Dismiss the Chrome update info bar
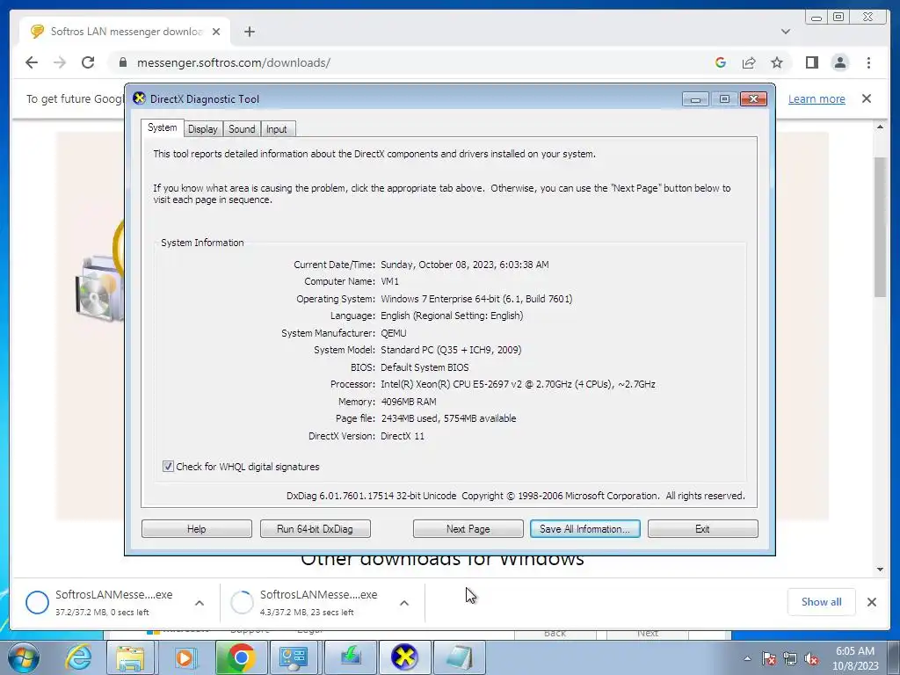 [x=866, y=98]
